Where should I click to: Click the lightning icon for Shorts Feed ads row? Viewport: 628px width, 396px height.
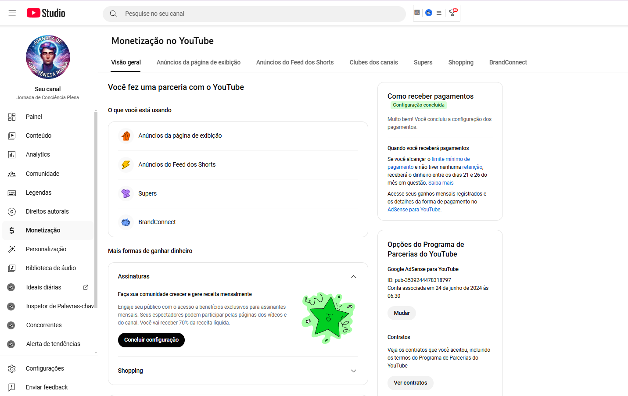(126, 165)
